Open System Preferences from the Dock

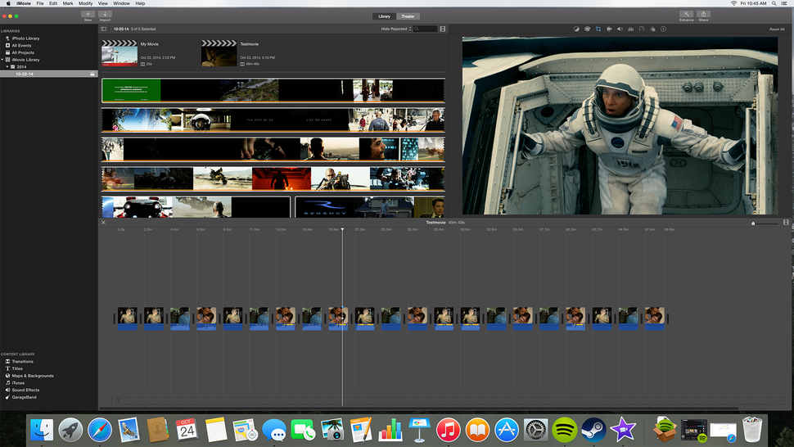[x=535, y=431]
